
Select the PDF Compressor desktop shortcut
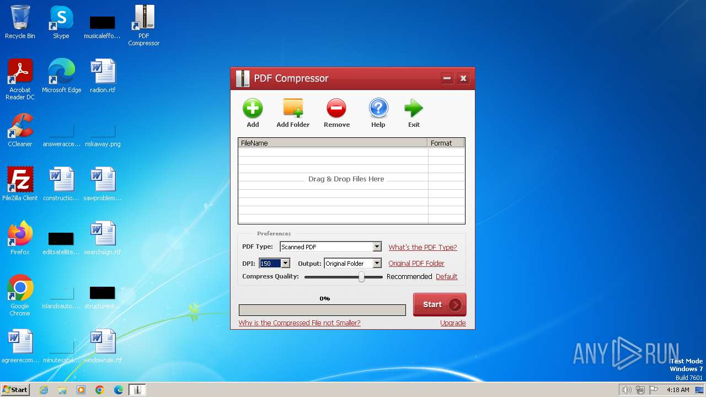(x=143, y=25)
